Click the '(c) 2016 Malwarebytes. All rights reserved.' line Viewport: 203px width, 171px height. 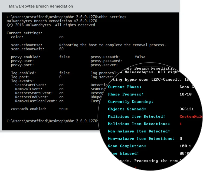coord(52,25)
